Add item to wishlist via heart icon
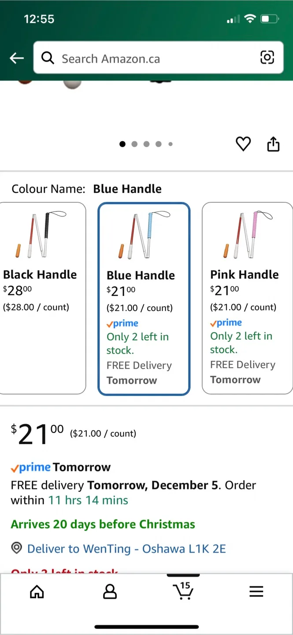The height and width of the screenshot is (635, 293). (x=243, y=144)
